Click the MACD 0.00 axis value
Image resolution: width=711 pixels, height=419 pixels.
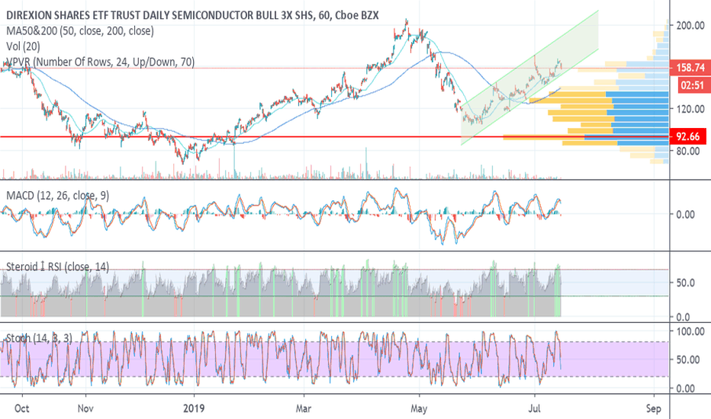685,214
